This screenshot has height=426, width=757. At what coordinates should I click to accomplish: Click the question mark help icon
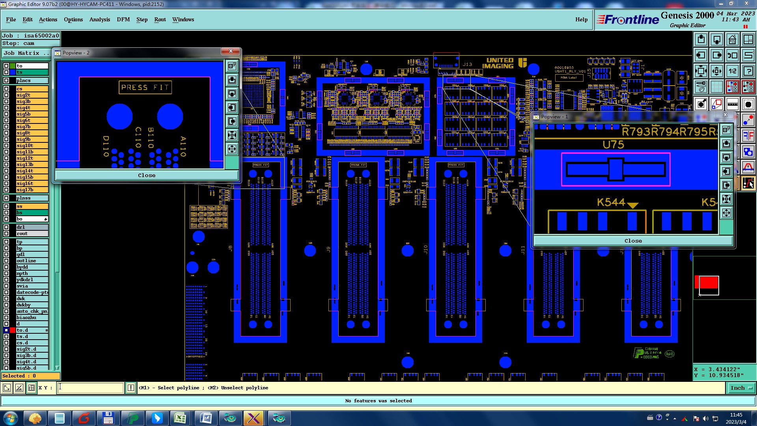(x=748, y=71)
